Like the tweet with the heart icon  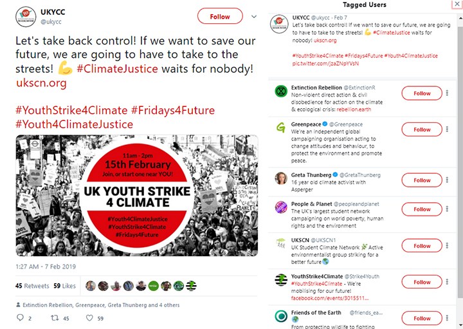pos(90,317)
